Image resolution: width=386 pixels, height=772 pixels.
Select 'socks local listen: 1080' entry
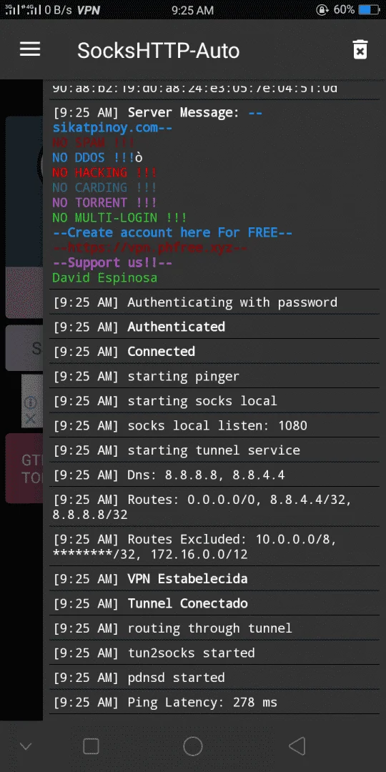214,425
